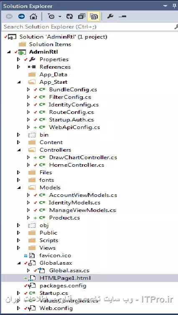This screenshot has height=315, width=178.
Task: Collapse the App_Start folder
Action: coord(18,82)
